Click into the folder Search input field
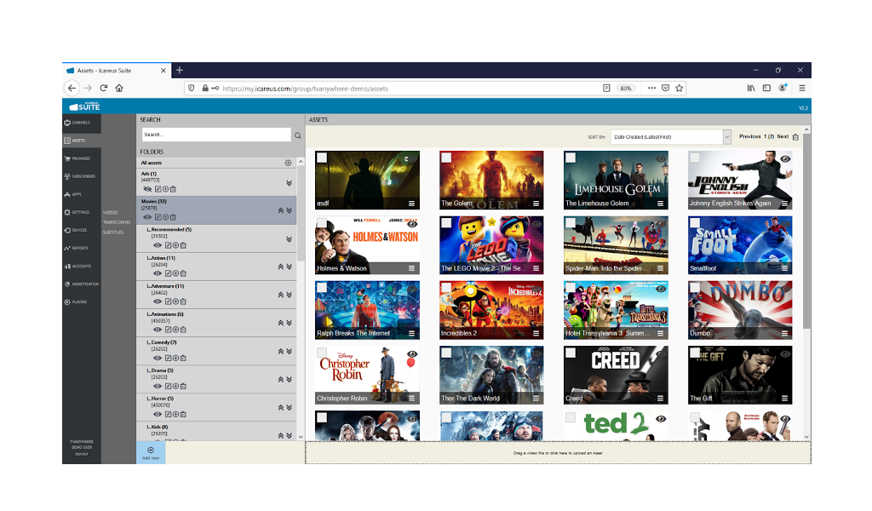This screenshot has width=872, height=511. tap(216, 135)
